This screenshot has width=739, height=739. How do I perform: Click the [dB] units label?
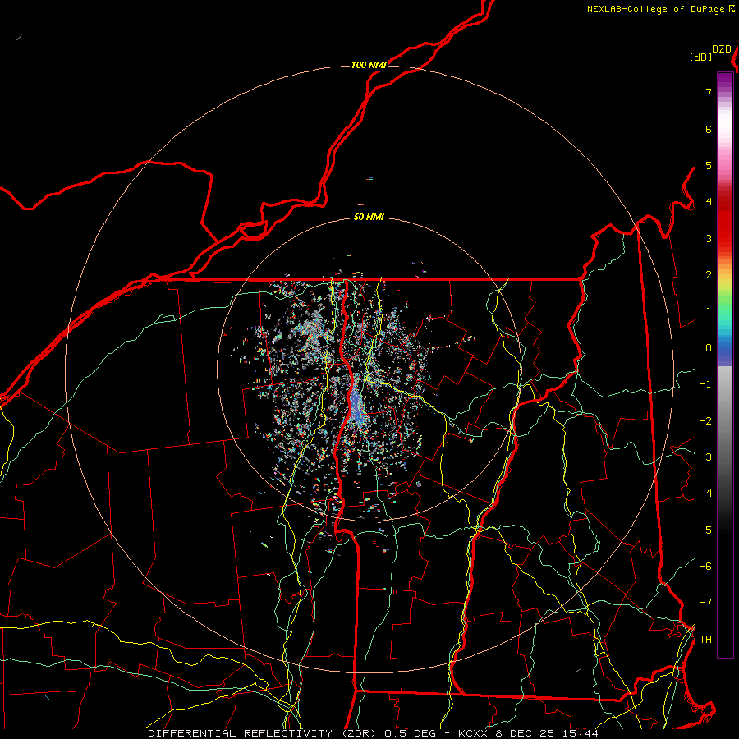[x=701, y=57]
